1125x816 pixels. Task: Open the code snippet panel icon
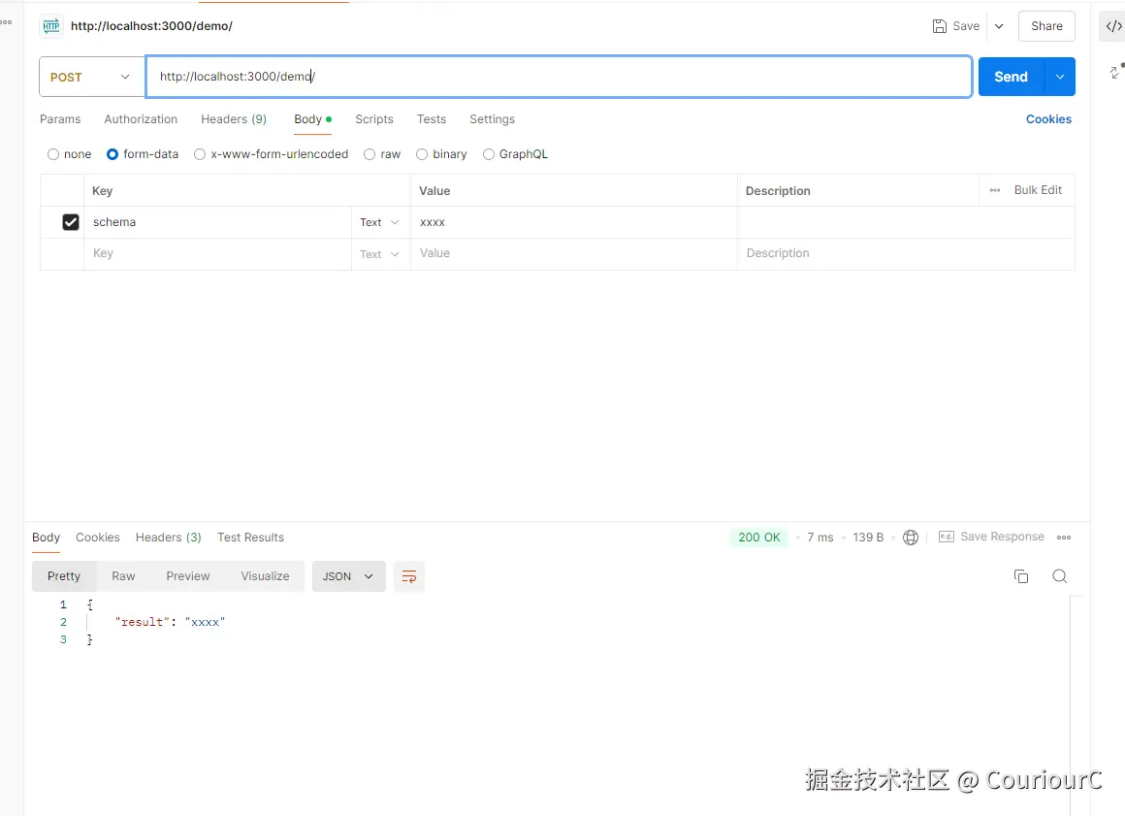click(1112, 26)
